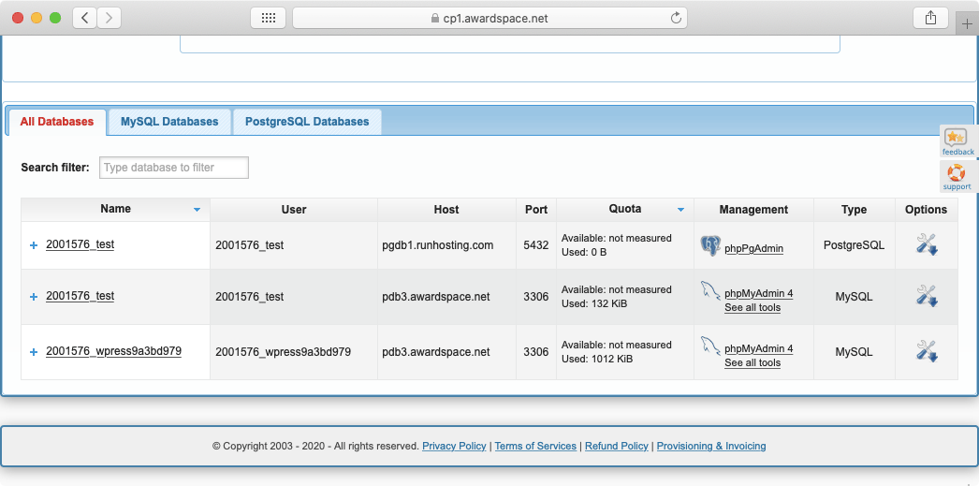979x486 pixels.
Task: Reload page with the refresh icon
Action: pos(676,18)
